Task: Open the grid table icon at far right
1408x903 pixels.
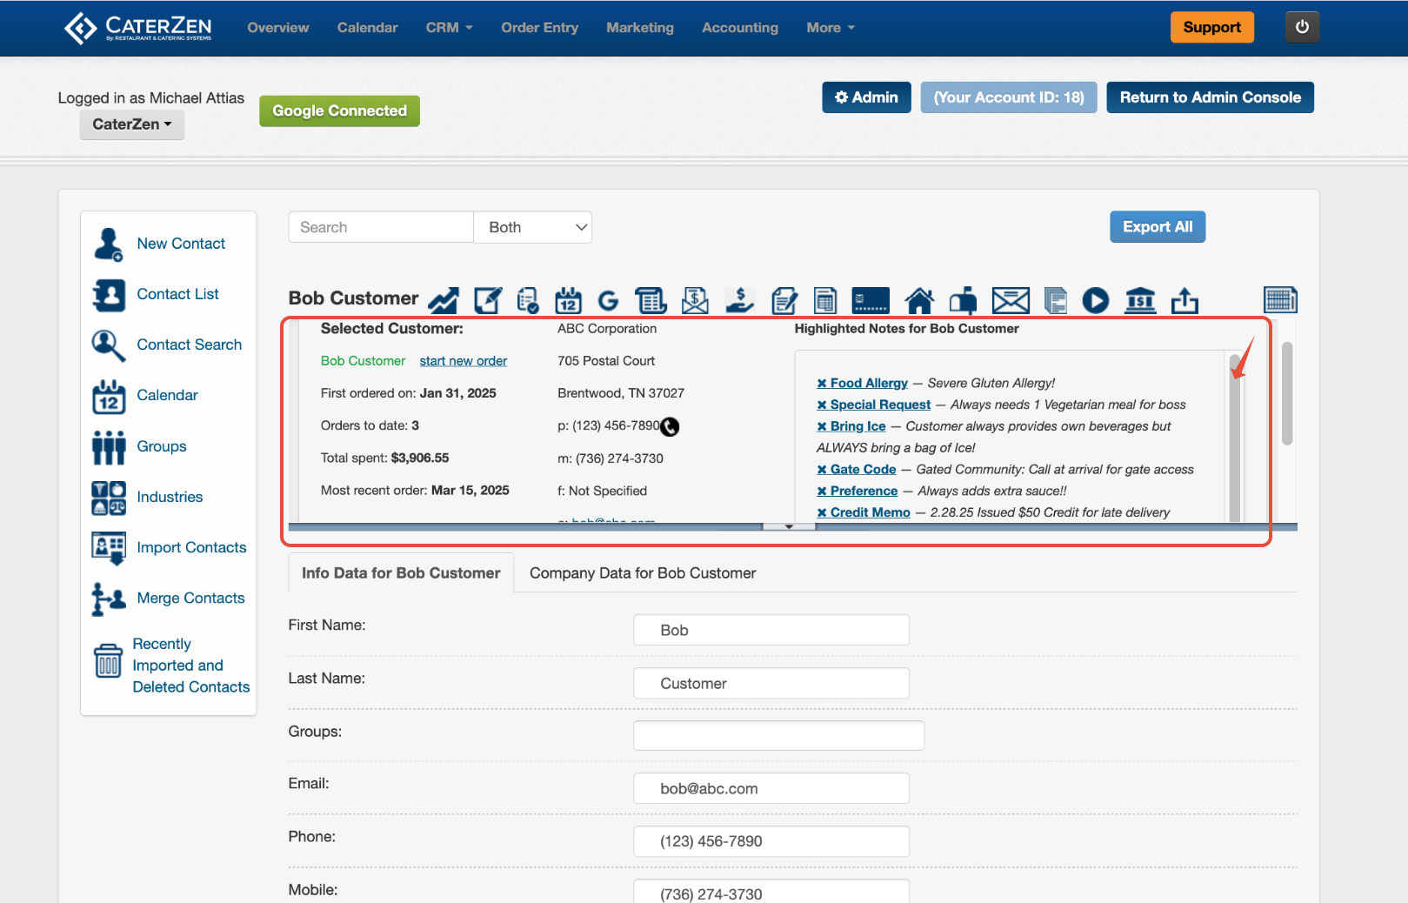Action: pos(1280,300)
